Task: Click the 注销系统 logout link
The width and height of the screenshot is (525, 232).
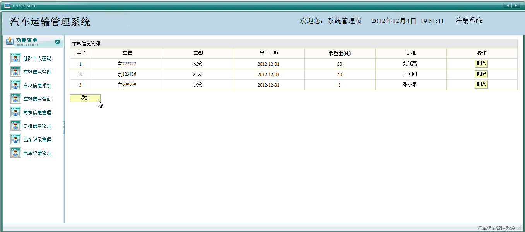Action: coord(469,21)
